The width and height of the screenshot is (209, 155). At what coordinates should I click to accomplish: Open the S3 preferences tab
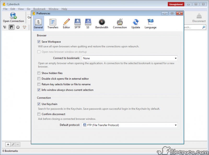coord(88,24)
